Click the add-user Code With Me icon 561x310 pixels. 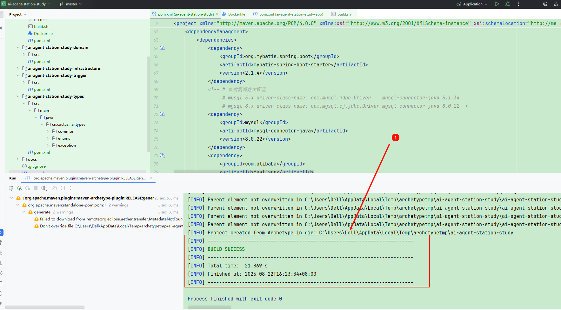tap(556, 4)
